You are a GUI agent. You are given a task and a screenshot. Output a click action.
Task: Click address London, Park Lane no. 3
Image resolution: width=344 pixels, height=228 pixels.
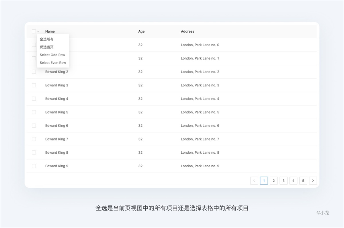(x=200, y=85)
